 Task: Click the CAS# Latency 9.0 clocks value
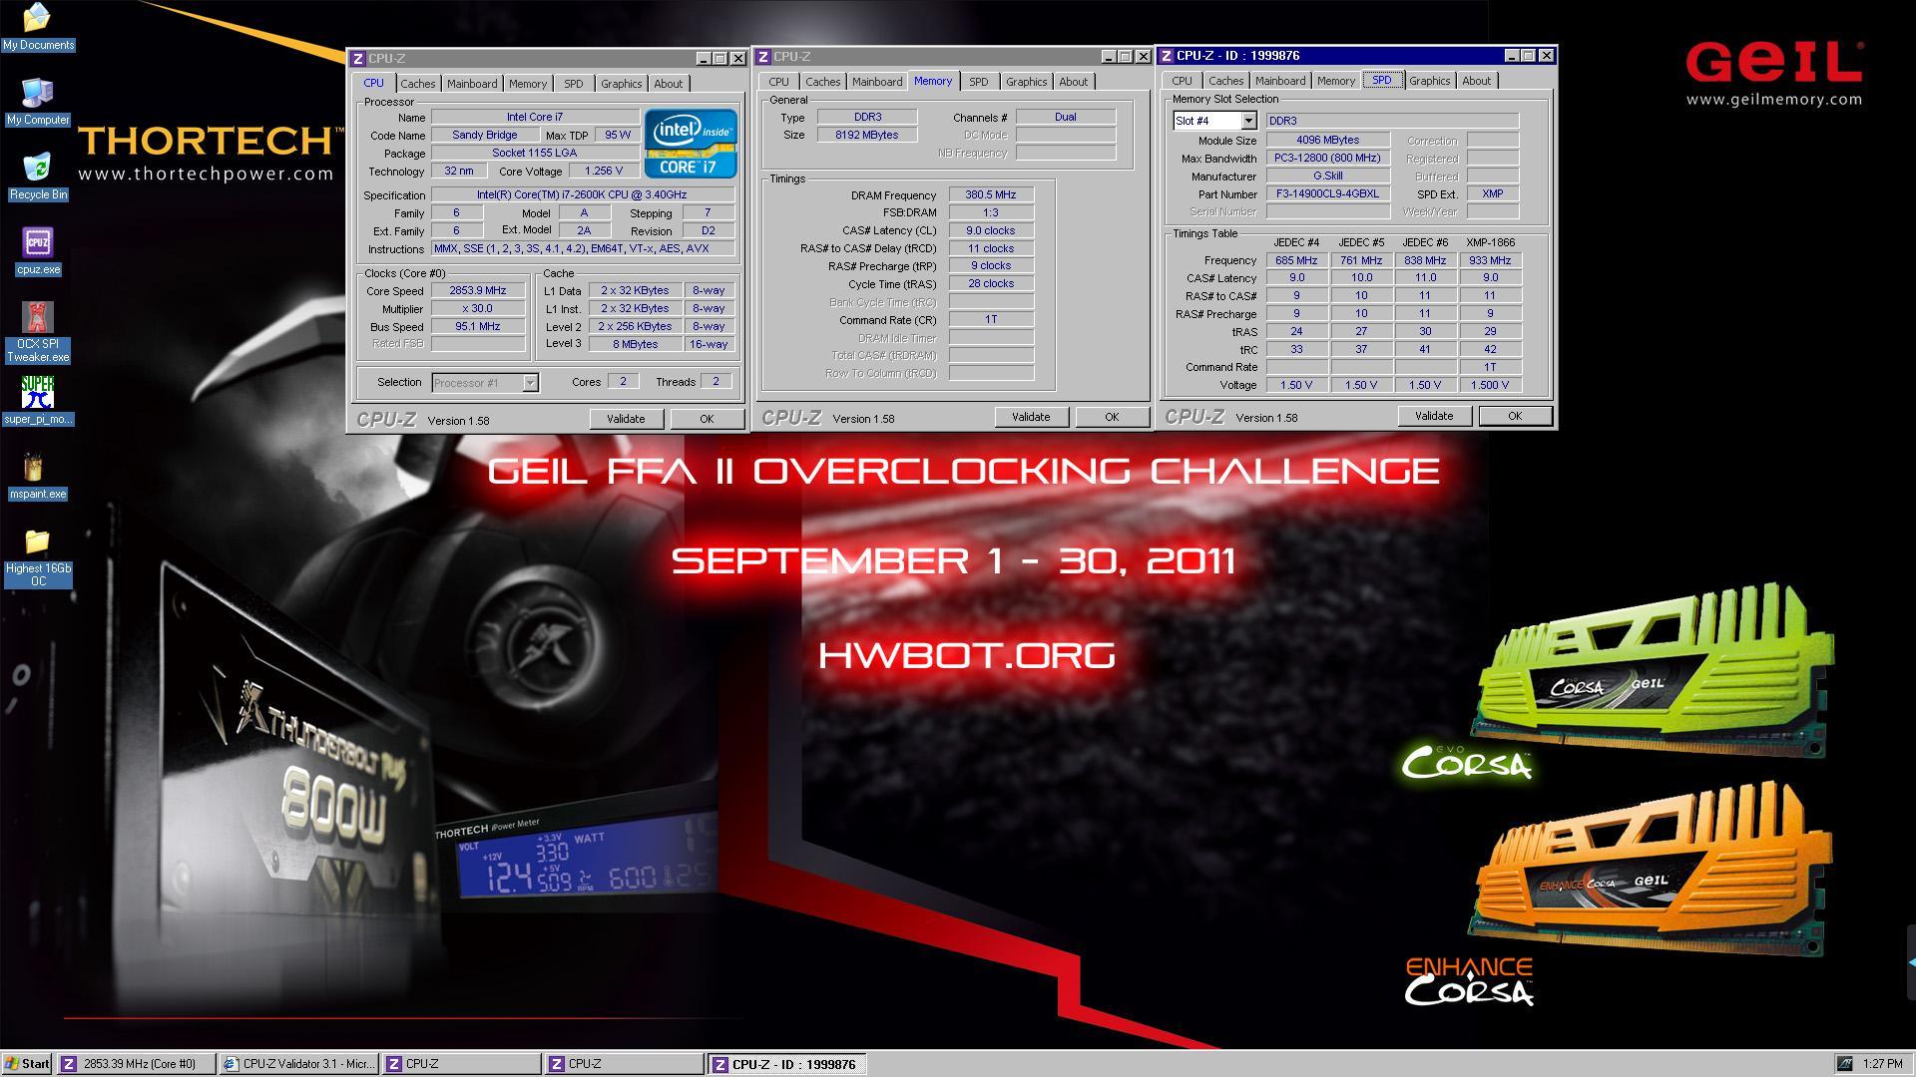coord(991,230)
